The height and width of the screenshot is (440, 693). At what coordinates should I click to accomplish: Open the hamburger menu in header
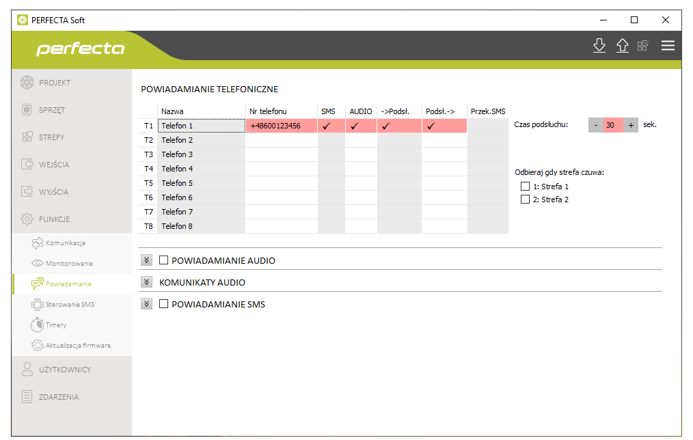[x=667, y=46]
